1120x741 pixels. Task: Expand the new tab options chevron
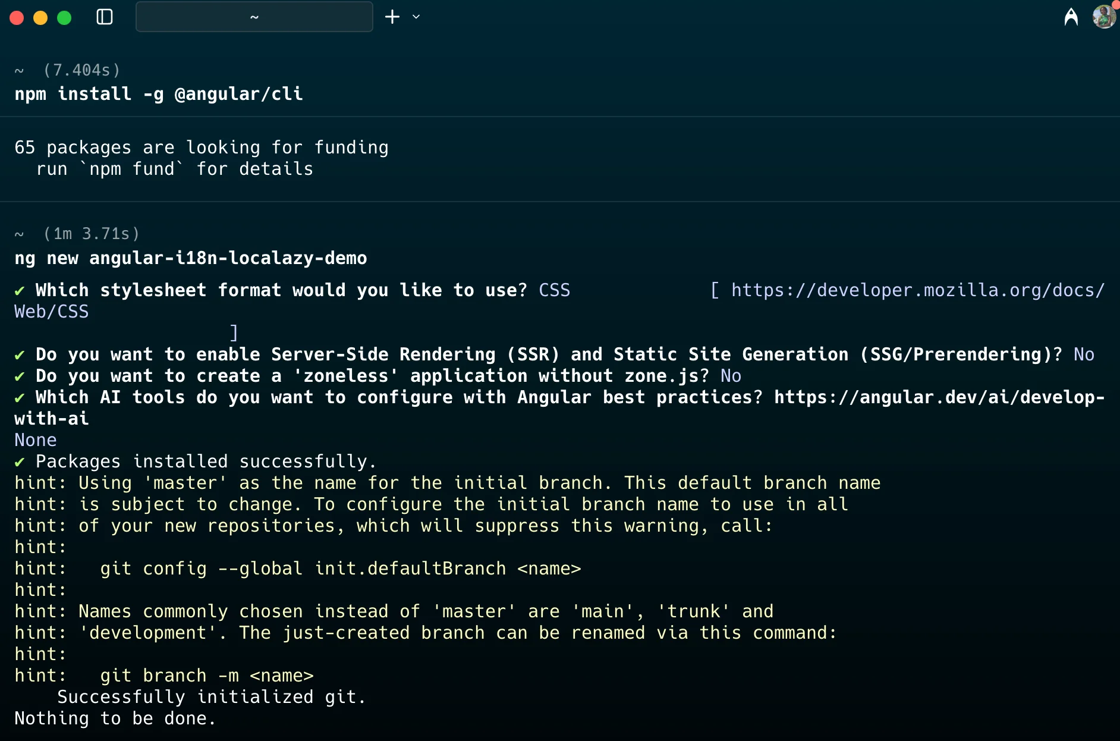pyautogui.click(x=416, y=17)
